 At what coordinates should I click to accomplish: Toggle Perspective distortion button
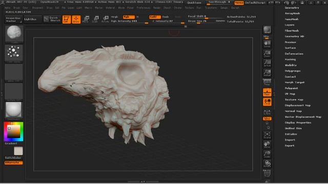tap(267, 82)
